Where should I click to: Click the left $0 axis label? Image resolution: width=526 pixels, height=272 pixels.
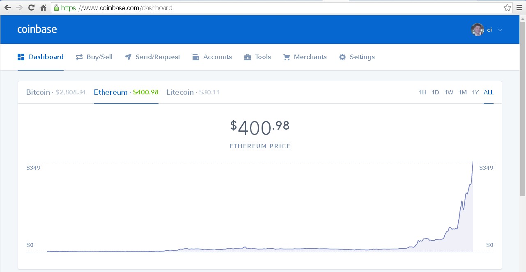[30, 245]
